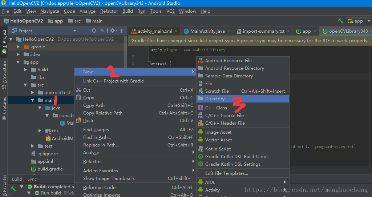Collapse the src folder
The width and height of the screenshot is (372, 197).
tap(25, 85)
